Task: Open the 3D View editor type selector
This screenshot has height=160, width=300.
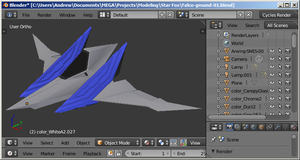Action: (x=12, y=143)
